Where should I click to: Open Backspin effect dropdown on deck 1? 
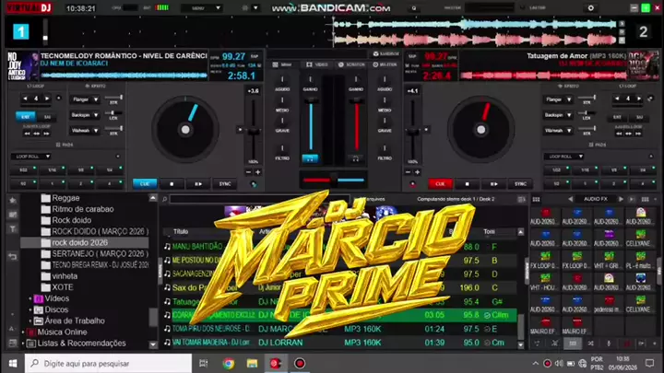(x=85, y=115)
